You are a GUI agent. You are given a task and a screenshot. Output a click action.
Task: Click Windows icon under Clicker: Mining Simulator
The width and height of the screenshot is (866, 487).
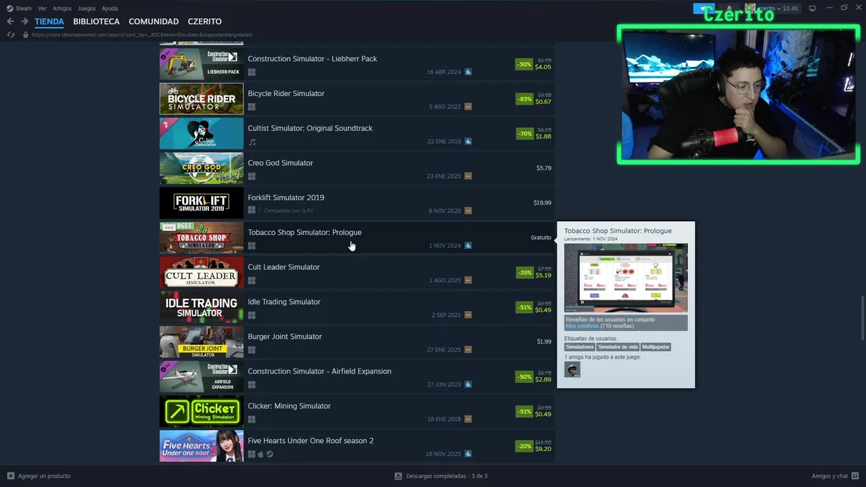click(252, 419)
